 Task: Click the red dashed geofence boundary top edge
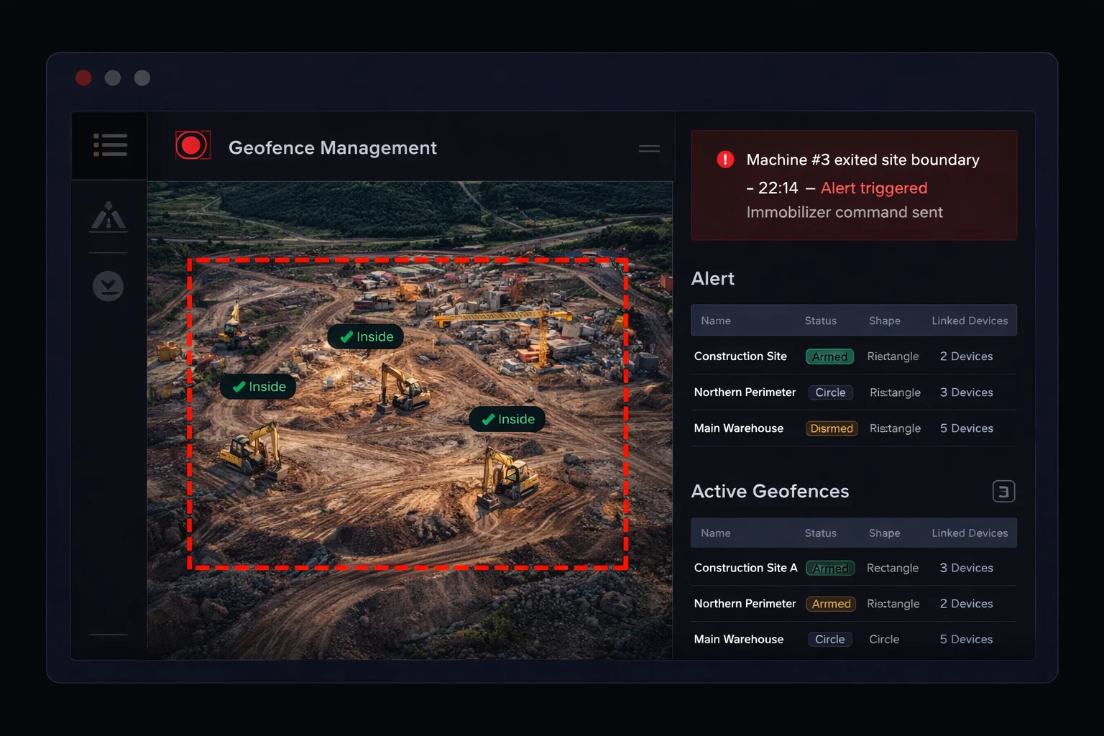pos(408,260)
